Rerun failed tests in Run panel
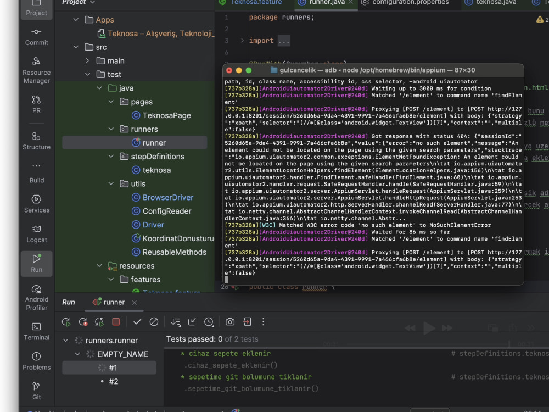The image size is (549, 412). pos(83,322)
